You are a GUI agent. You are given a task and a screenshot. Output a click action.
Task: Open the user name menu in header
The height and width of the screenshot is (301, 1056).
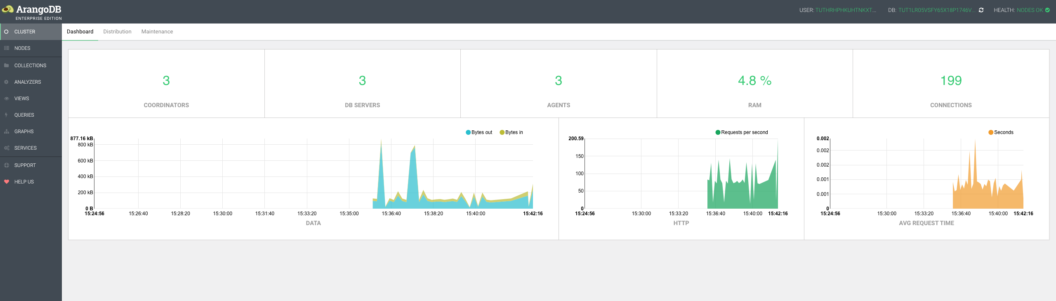click(x=845, y=10)
